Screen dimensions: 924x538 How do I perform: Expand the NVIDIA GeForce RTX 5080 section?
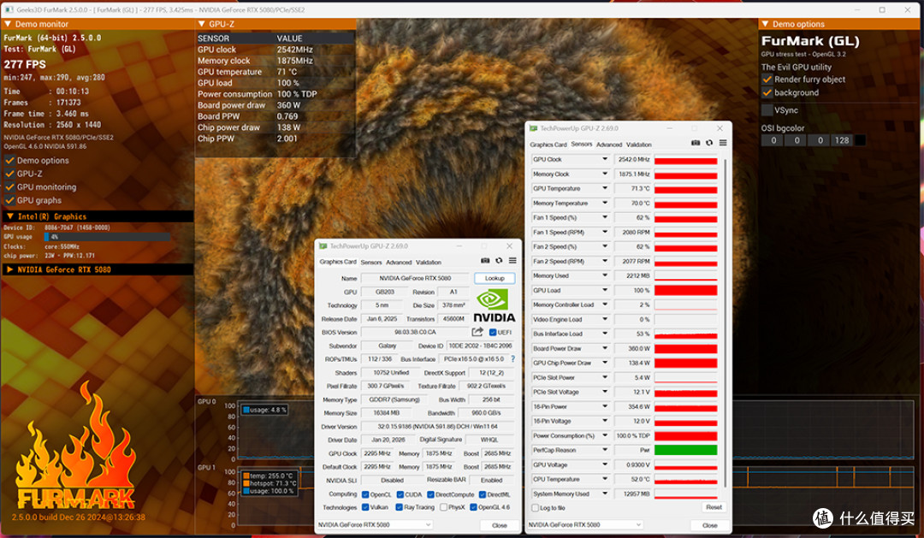click(x=10, y=269)
